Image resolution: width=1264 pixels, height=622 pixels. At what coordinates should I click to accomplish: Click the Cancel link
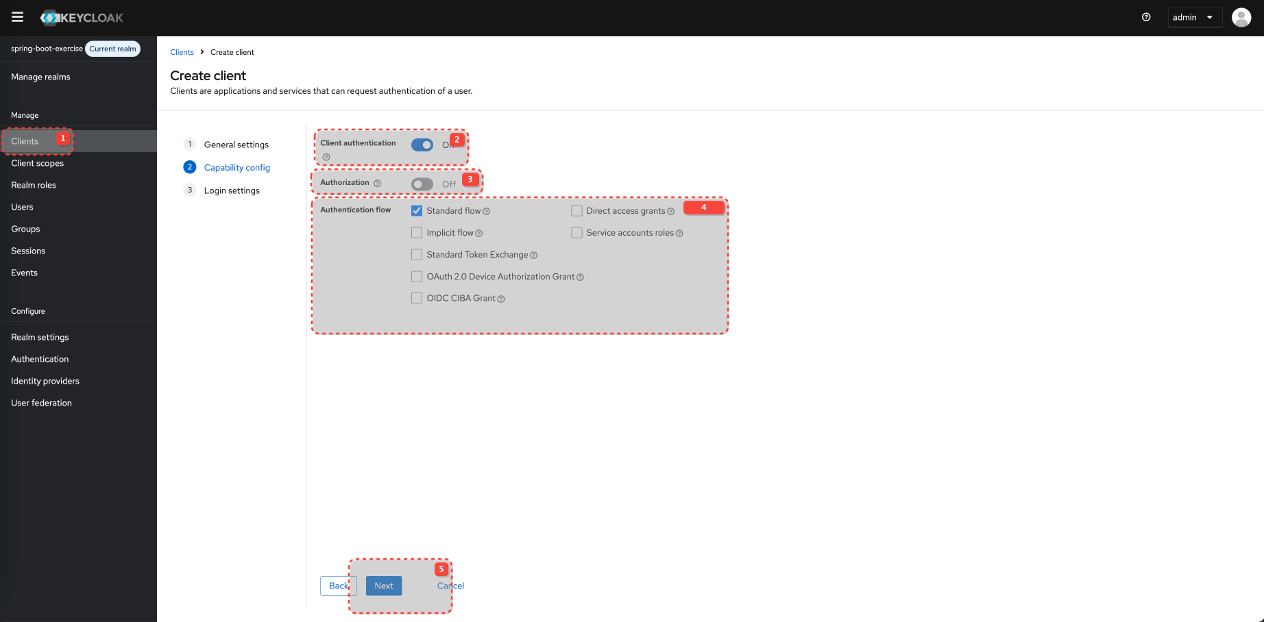pyautogui.click(x=450, y=586)
